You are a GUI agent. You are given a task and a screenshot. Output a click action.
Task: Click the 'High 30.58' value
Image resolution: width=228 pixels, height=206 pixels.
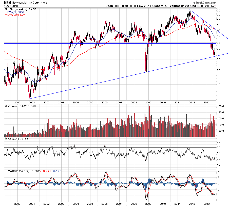tap(129, 6)
